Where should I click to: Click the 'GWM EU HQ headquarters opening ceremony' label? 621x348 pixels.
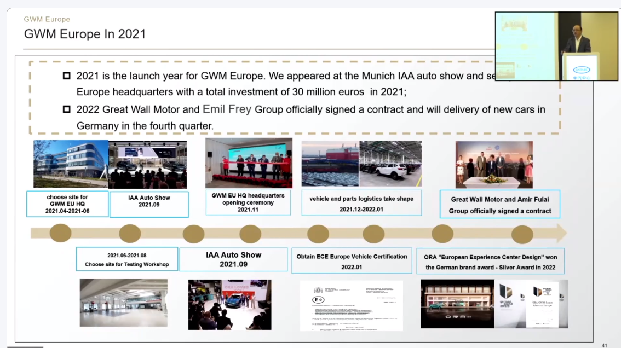[248, 202]
